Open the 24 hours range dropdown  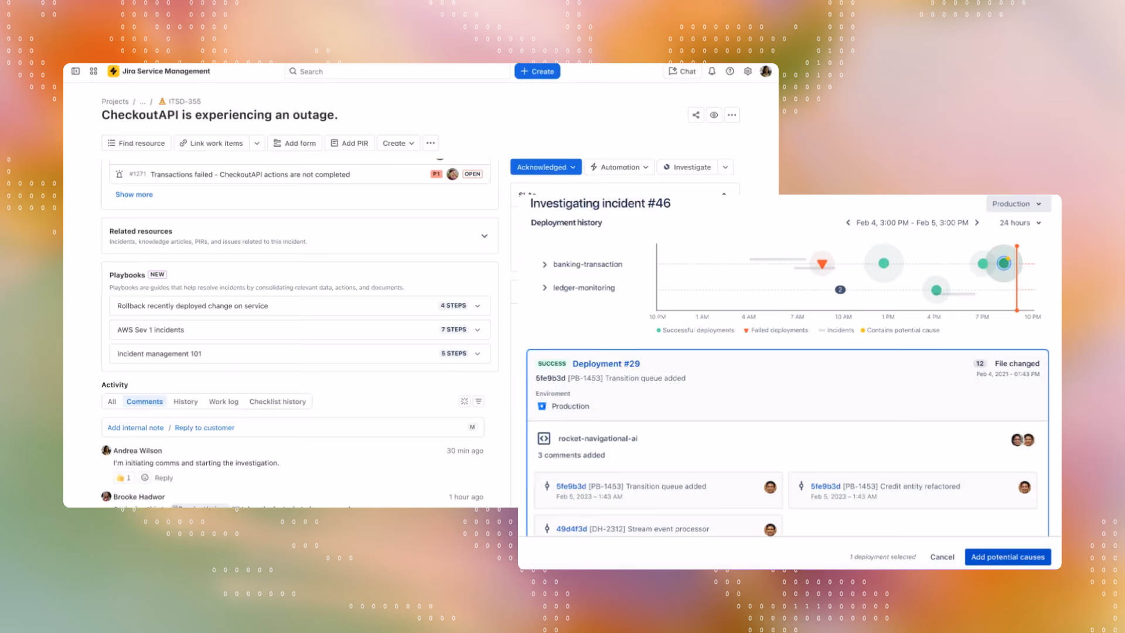pyautogui.click(x=1020, y=223)
